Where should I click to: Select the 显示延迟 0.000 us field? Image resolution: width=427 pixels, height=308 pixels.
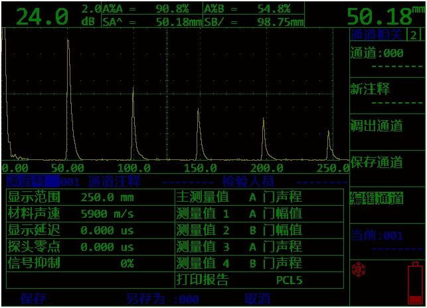107,230
